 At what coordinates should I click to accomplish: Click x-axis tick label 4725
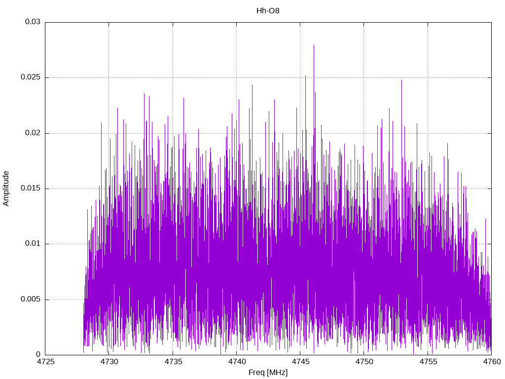45,362
